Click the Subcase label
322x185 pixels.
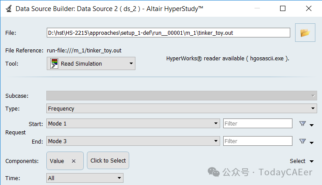point(17,96)
